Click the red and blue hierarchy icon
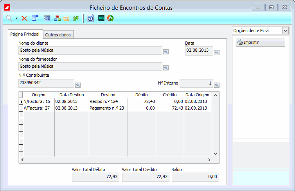The height and width of the screenshot is (191, 295). [57, 18]
